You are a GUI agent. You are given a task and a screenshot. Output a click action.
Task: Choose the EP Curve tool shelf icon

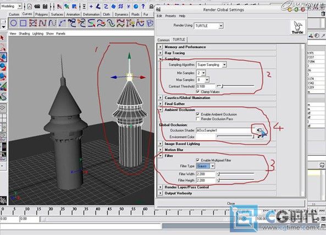42,23
